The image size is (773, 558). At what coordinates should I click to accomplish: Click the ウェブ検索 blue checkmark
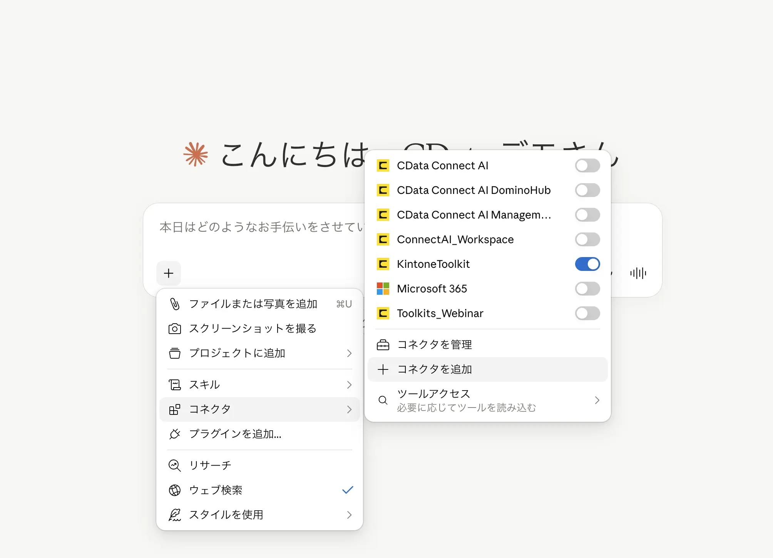point(348,490)
